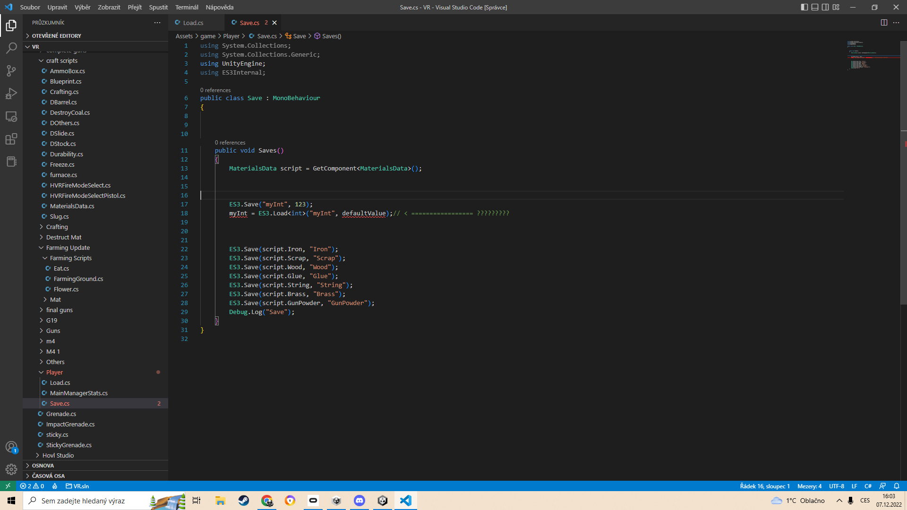Open the Upravit menu
The image size is (907, 510).
pyautogui.click(x=57, y=7)
